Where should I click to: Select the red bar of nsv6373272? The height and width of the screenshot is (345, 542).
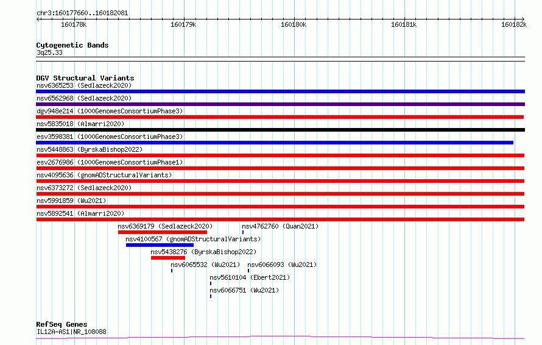280,194
